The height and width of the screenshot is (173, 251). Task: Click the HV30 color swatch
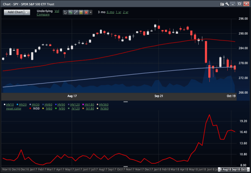pos(30,104)
